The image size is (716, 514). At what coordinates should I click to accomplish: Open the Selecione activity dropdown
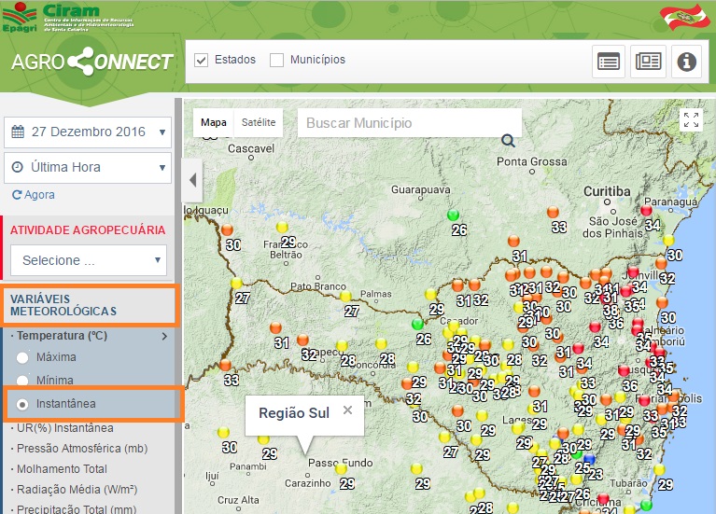[x=89, y=260]
